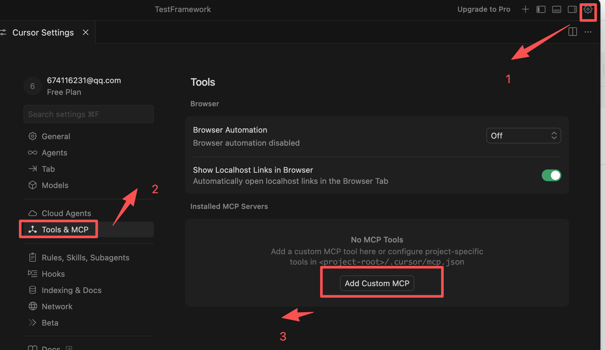
Task: Close the Cursor Settings tab
Action: point(86,32)
